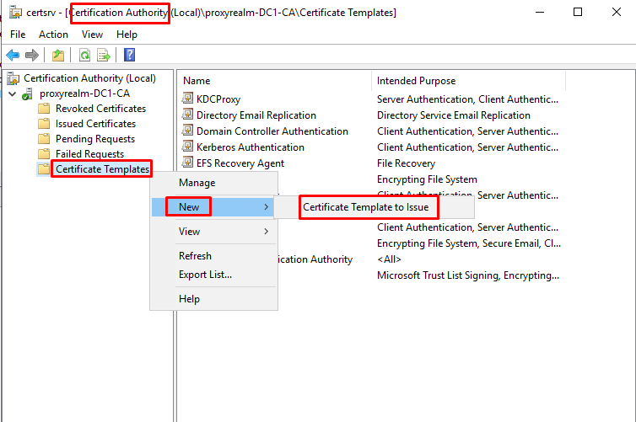Click the certsrv title bar app icon

tap(16, 13)
